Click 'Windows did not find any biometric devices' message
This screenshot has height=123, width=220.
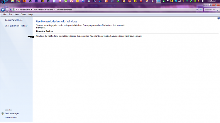(89, 36)
